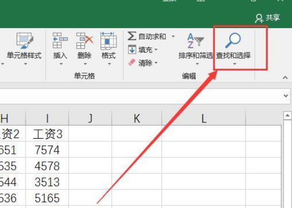Open the dropdown arrow next to 填充
Screen dimensions: 292x208
point(156,50)
